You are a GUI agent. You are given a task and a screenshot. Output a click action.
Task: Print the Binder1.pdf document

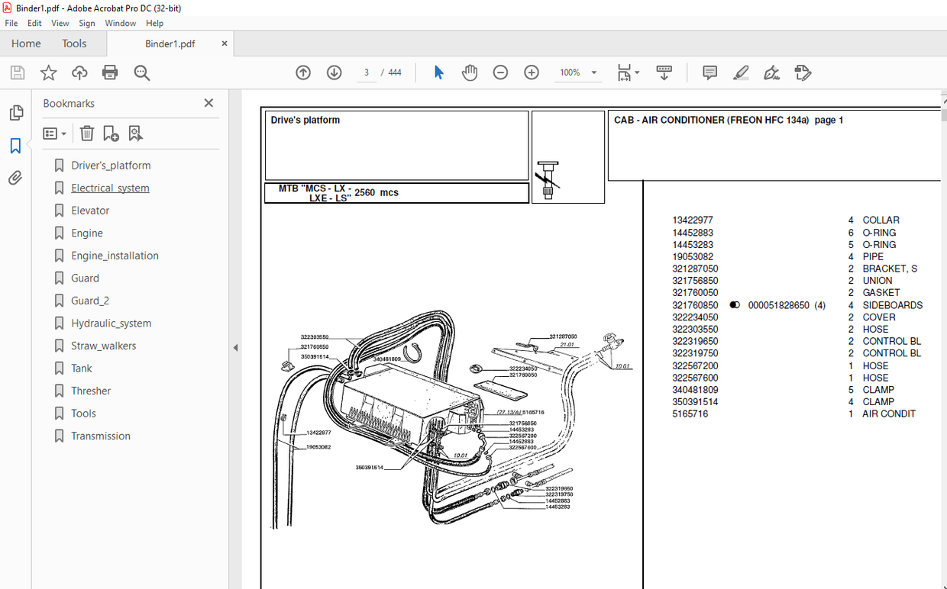(110, 72)
